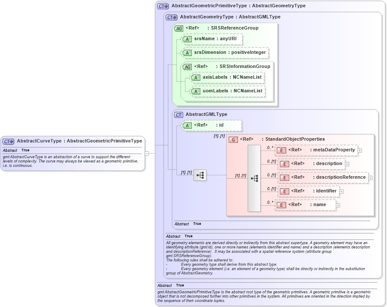The image size is (387, 307).
Task: Click the AG icon of SRSReferenceGroup
Action: [x=179, y=28]
